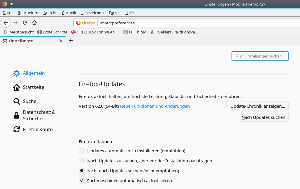Select ask before installing updates option

[82, 161]
